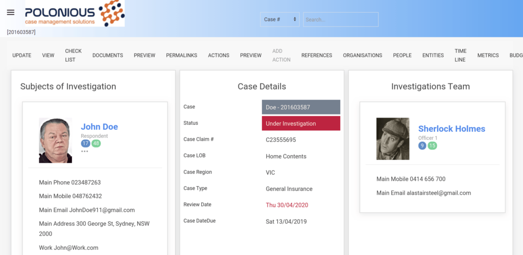The width and height of the screenshot is (523, 255).
Task: Open the DOCUMENTS tab
Action: tap(108, 55)
